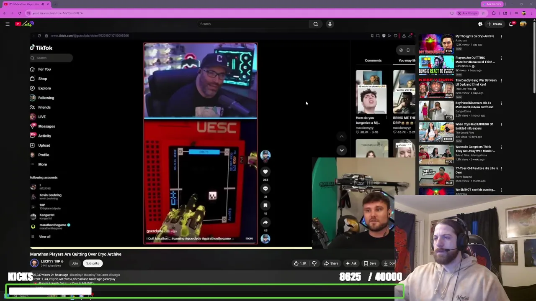Open LIVE in the TikTok sidebar
Image resolution: width=536 pixels, height=301 pixels.
pos(39,117)
